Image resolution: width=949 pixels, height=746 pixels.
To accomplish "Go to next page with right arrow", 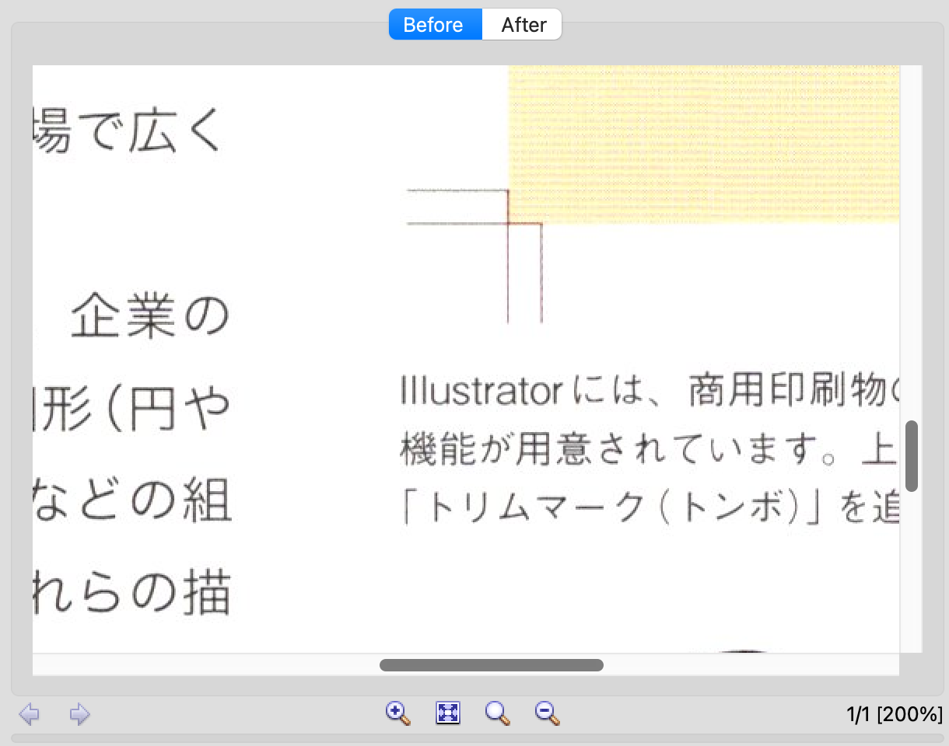I will click(x=79, y=713).
